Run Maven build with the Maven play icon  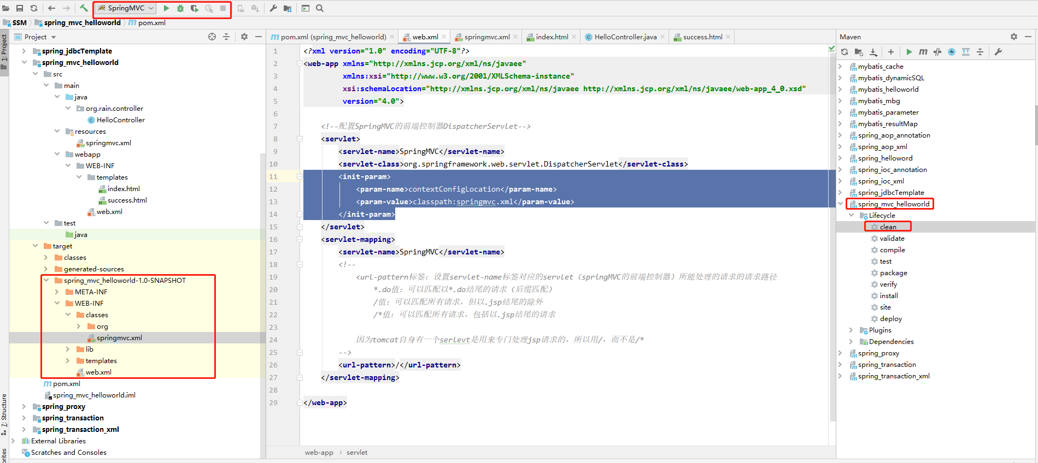tap(909, 52)
